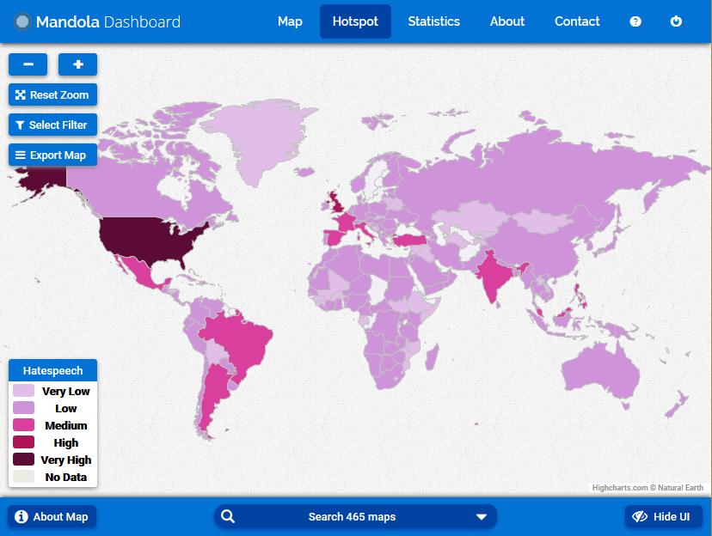Open the Select Filter button

52,125
